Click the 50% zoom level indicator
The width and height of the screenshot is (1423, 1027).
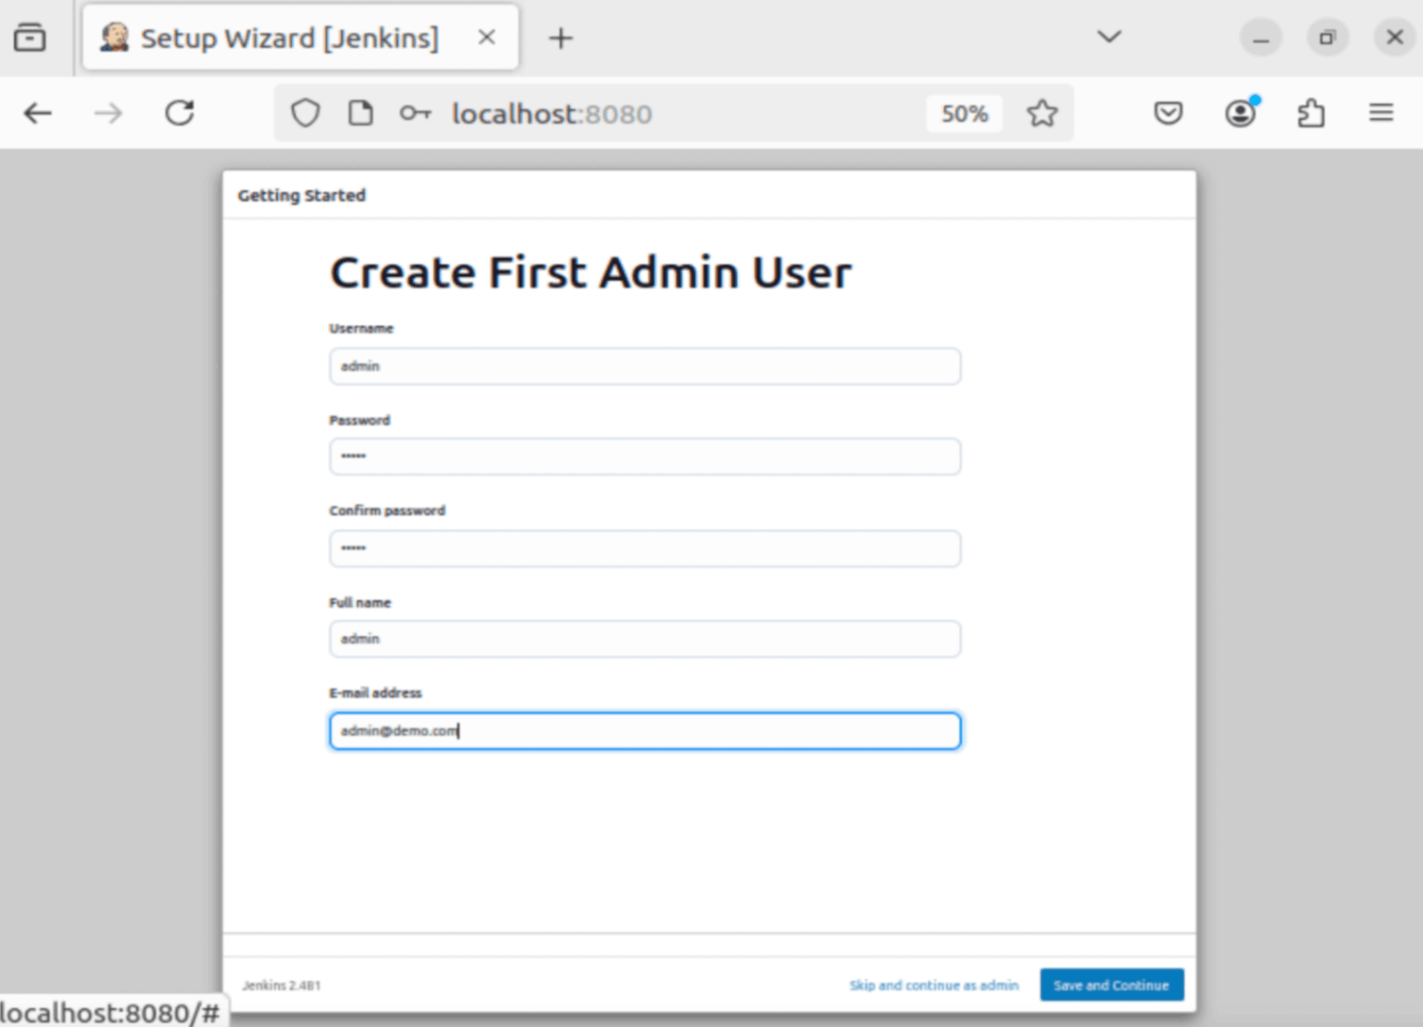click(x=964, y=114)
